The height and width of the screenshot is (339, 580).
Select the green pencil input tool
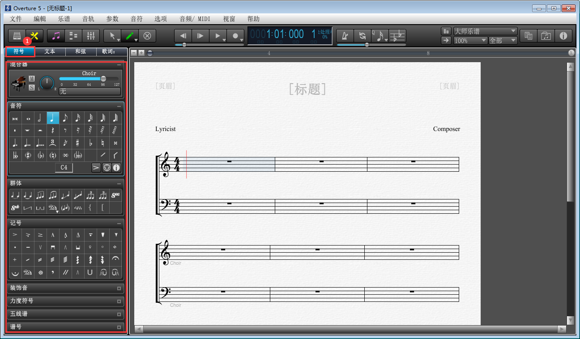click(129, 36)
